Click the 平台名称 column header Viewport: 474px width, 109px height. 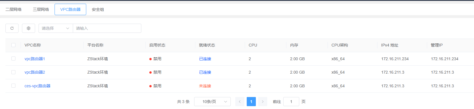95,45
